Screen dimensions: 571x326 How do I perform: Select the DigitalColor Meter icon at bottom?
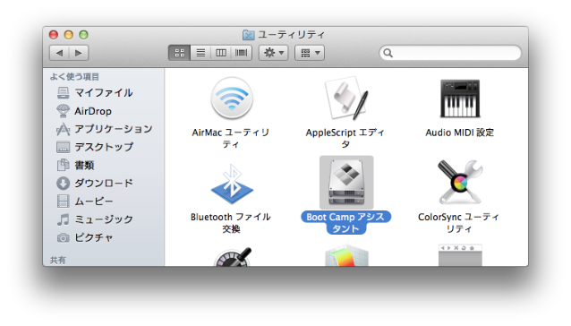pos(233,256)
